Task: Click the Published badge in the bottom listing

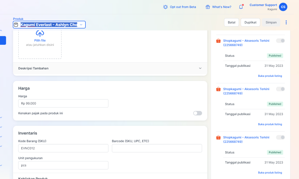Action: coord(275,152)
